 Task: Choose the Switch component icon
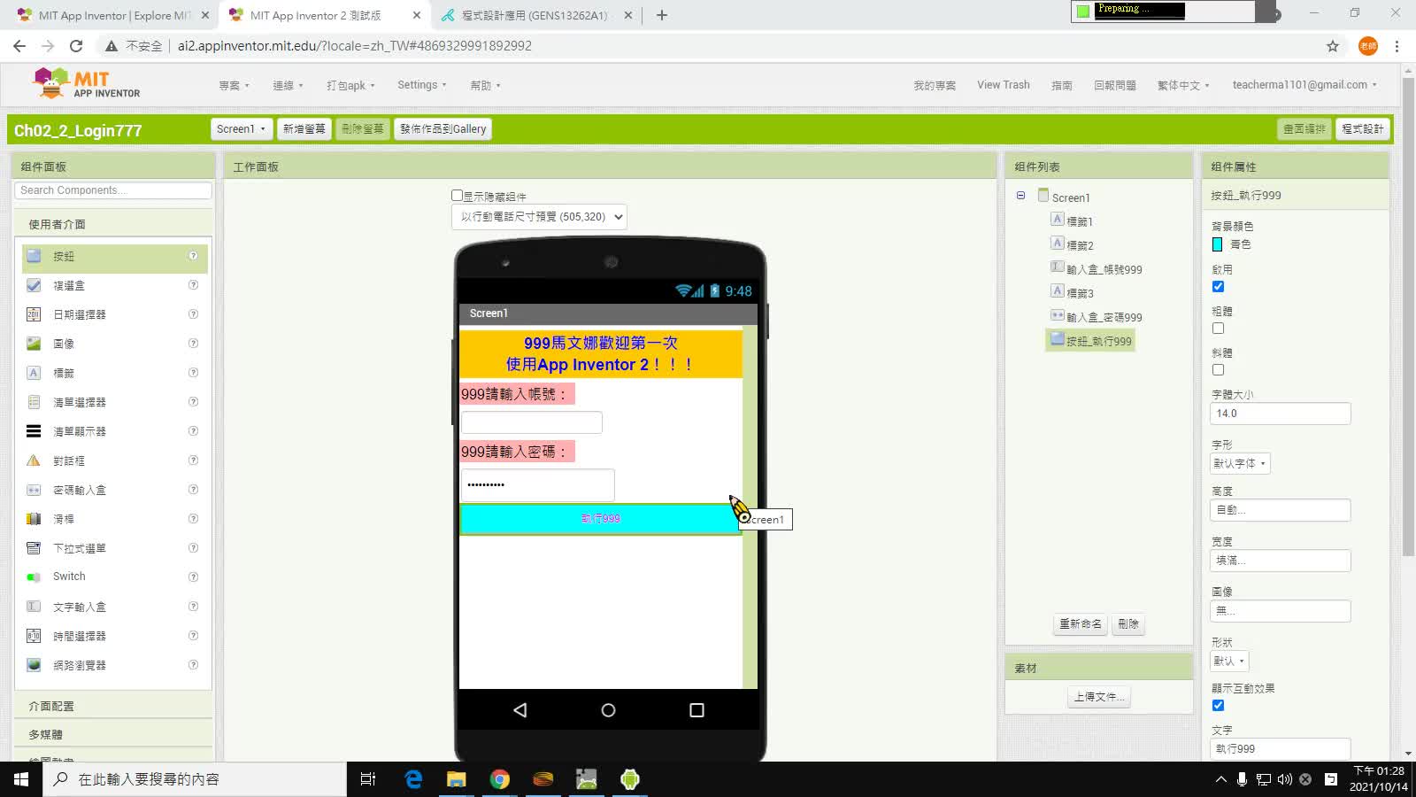(x=34, y=576)
